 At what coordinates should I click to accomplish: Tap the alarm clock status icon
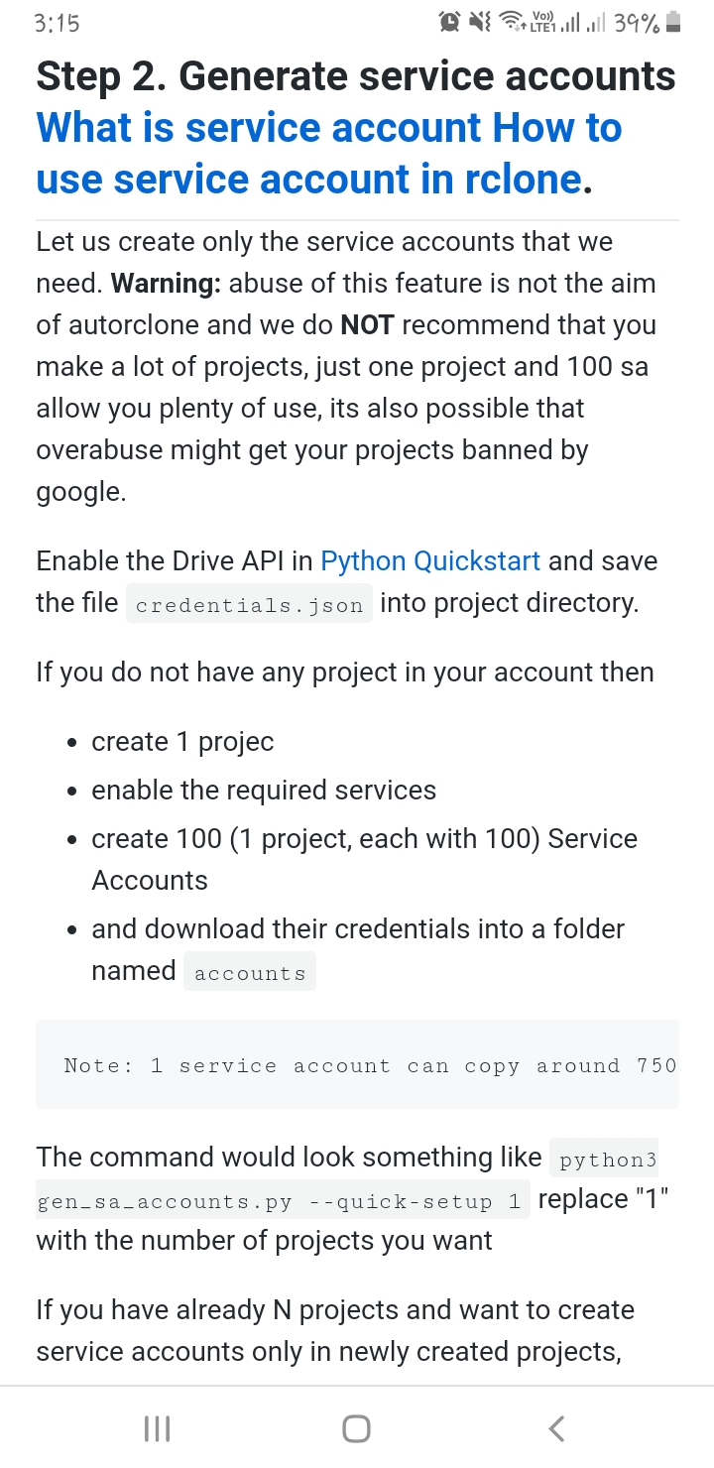coord(450,23)
